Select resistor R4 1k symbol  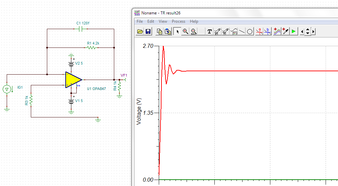tap(119, 86)
